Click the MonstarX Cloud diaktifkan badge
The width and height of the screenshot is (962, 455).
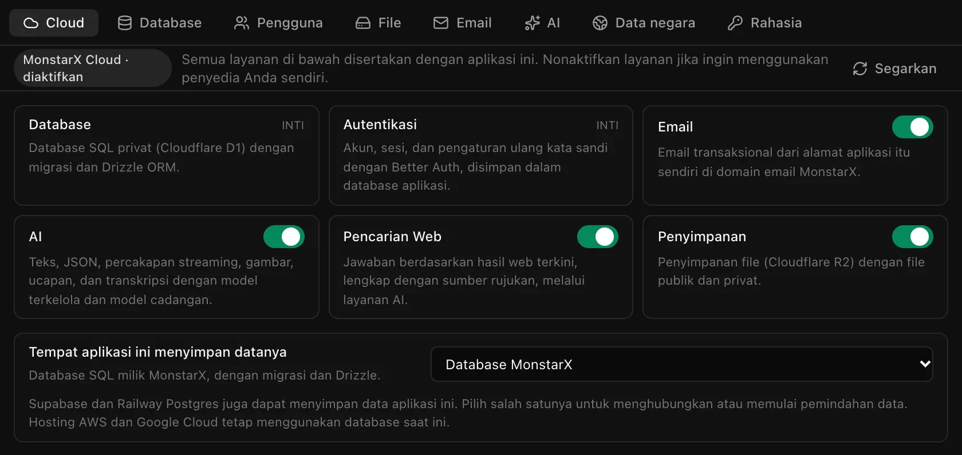[93, 68]
